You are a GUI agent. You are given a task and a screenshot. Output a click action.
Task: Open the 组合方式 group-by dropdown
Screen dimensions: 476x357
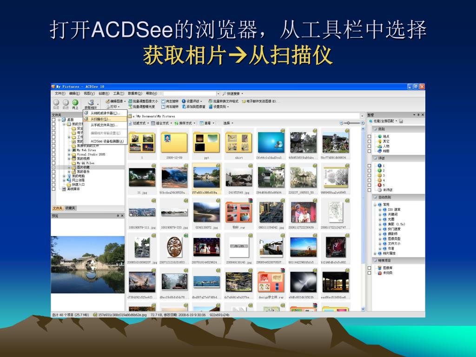[162, 123]
